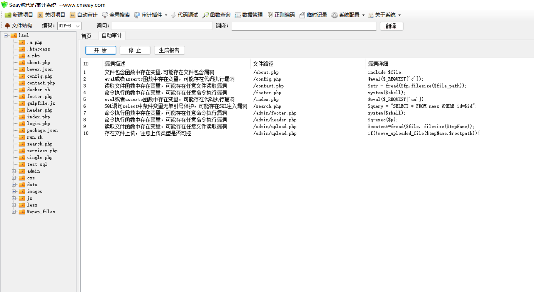Open 关于系统 about menu
This screenshot has height=292, width=534.
pos(382,15)
